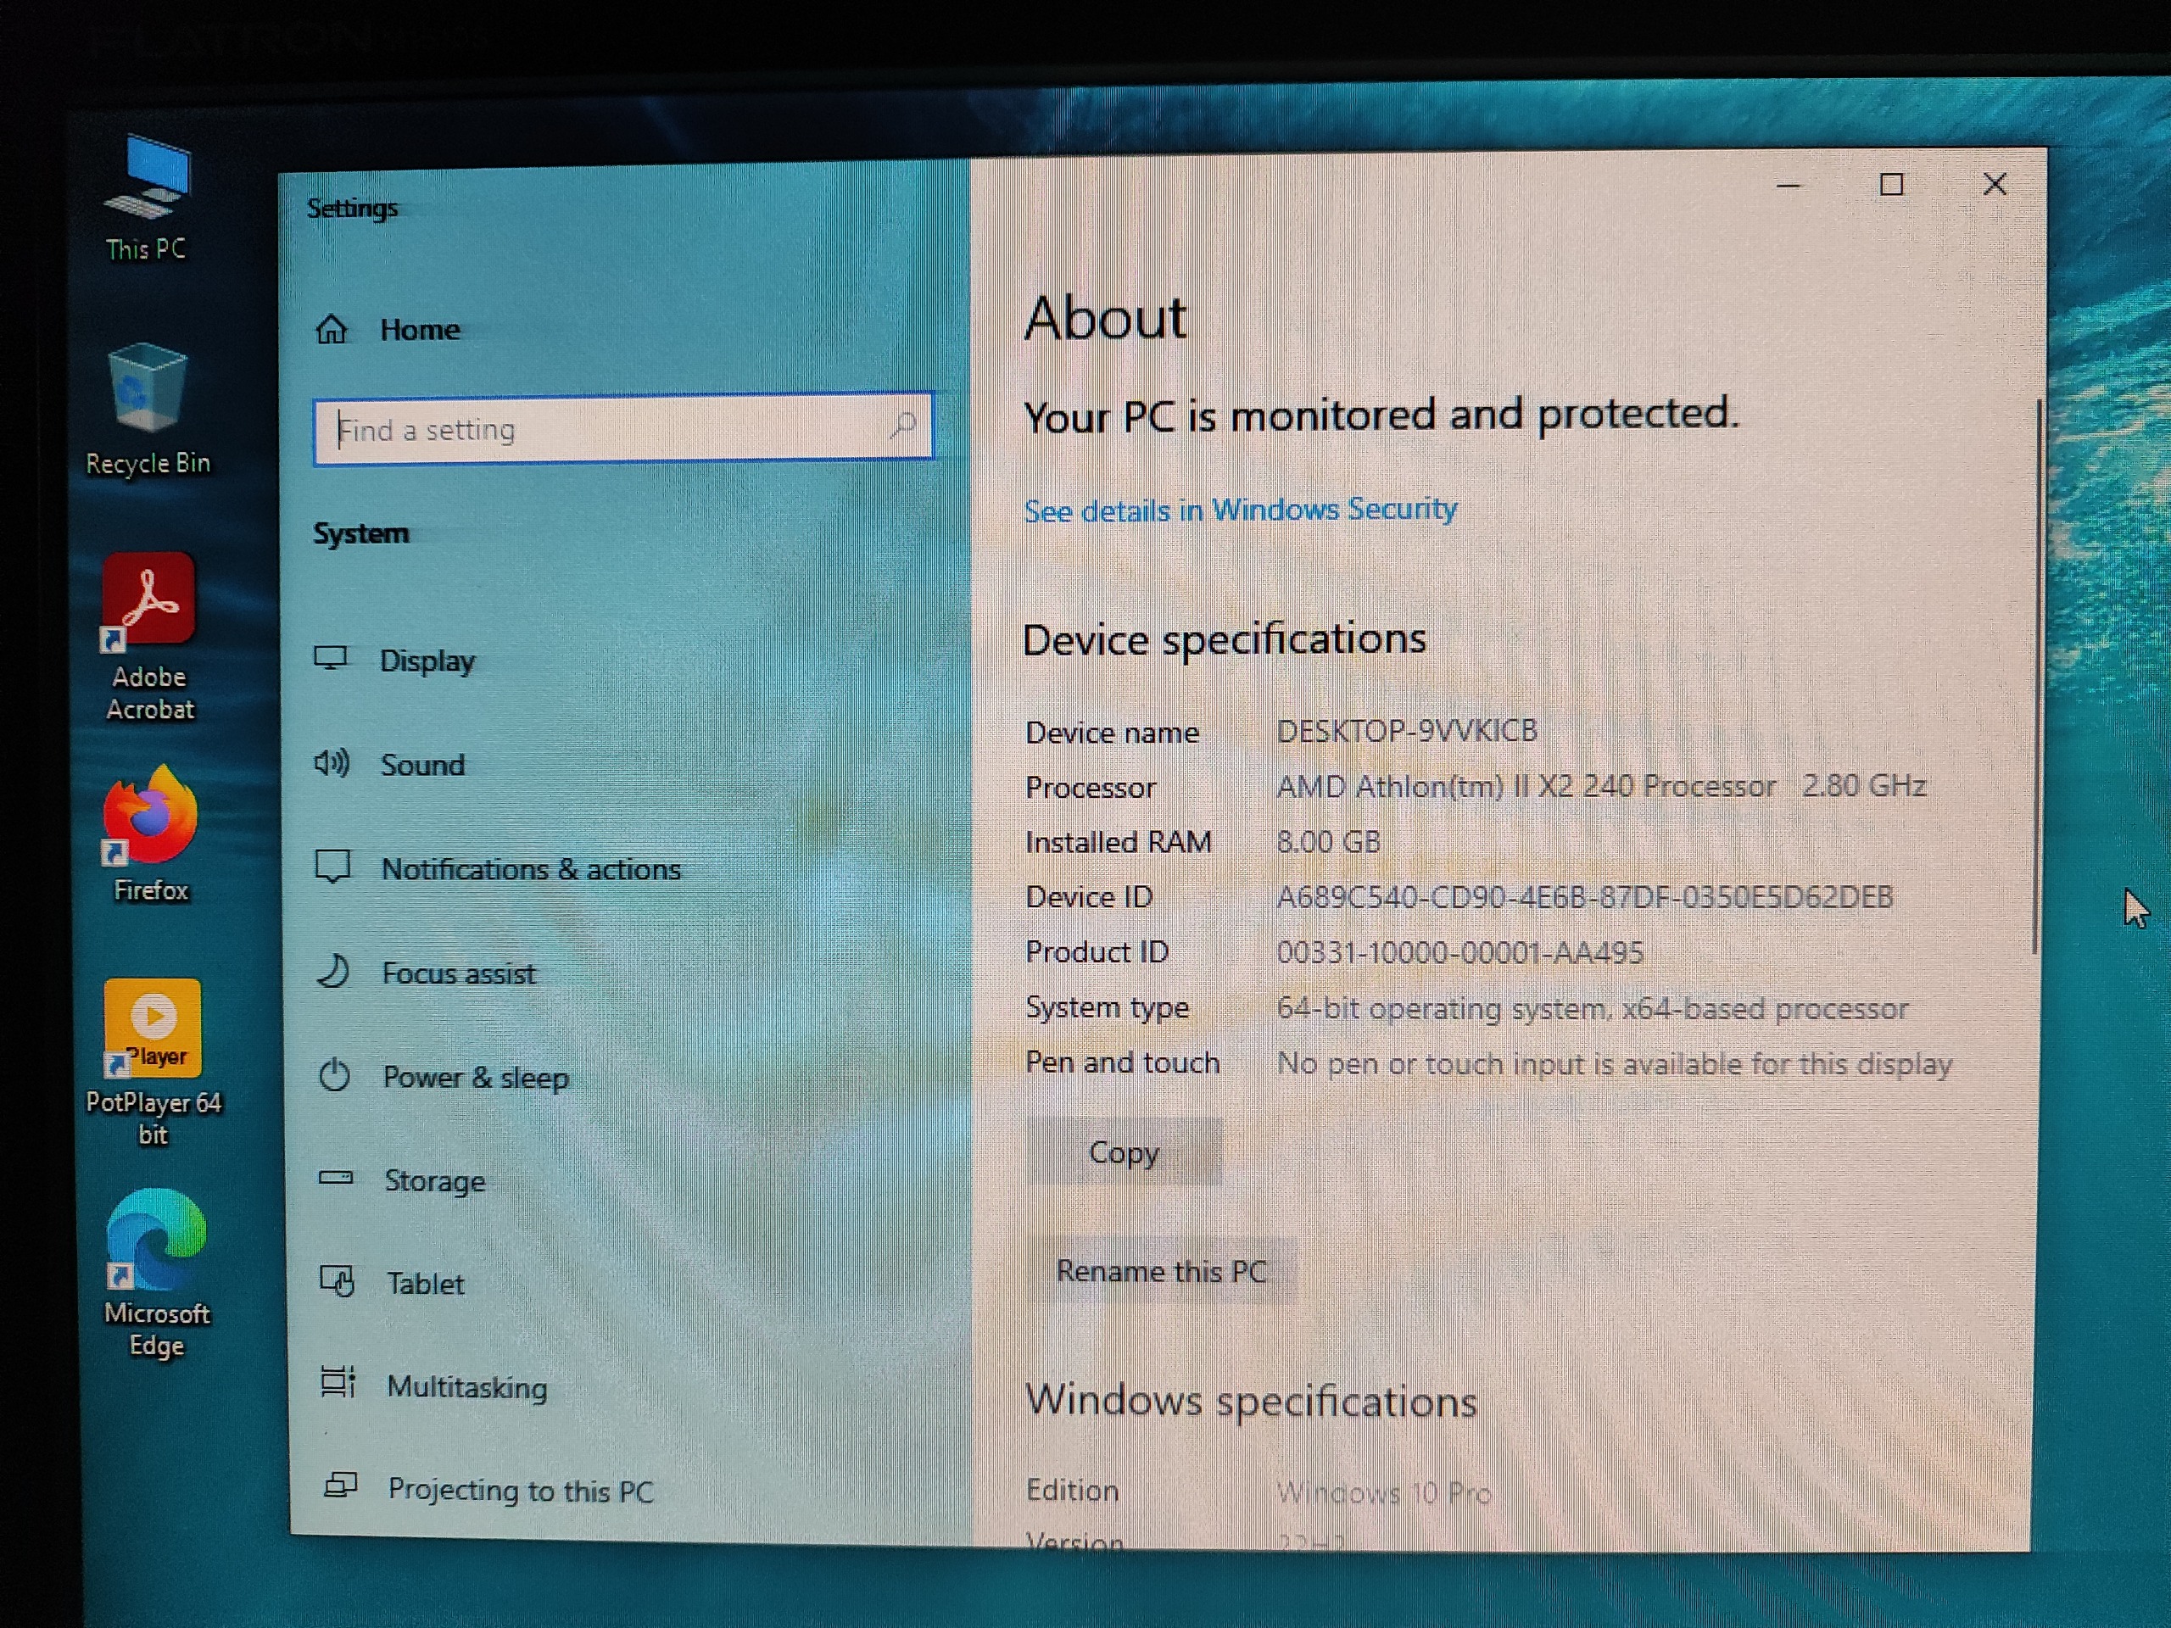Focus the Find a setting field
The width and height of the screenshot is (2171, 1628).
click(599, 429)
